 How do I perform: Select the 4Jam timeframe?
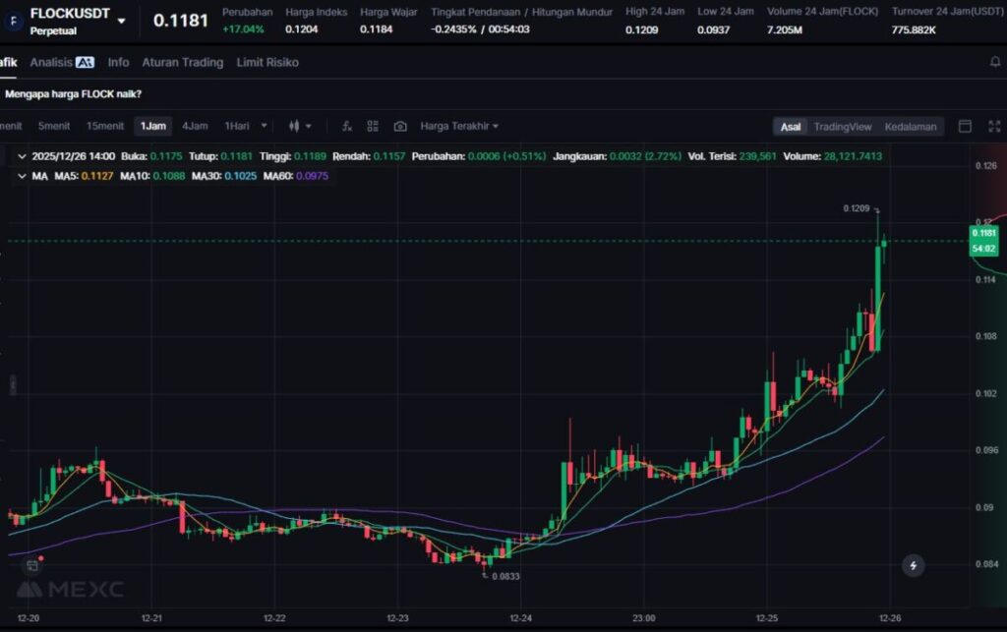(195, 127)
